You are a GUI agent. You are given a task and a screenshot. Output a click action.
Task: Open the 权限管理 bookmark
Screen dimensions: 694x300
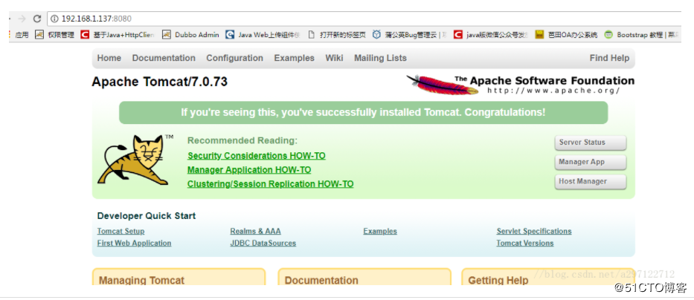click(55, 34)
